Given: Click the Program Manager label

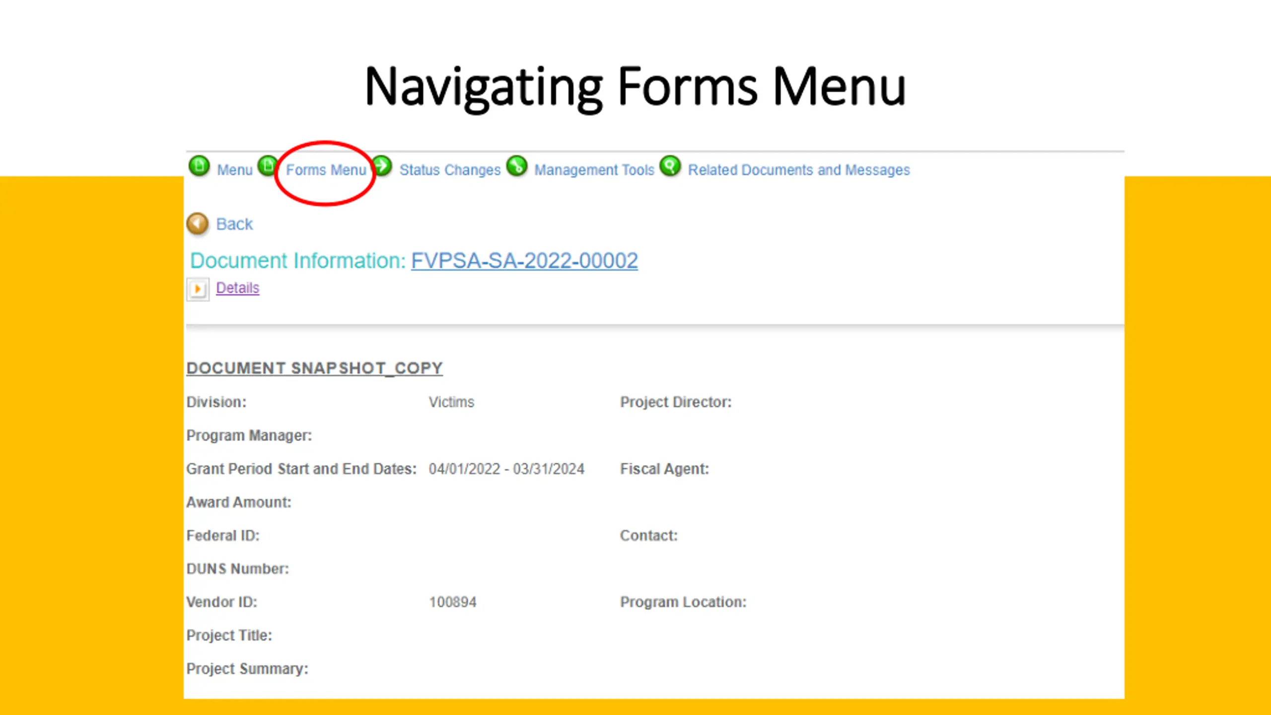Looking at the screenshot, I should pos(249,435).
